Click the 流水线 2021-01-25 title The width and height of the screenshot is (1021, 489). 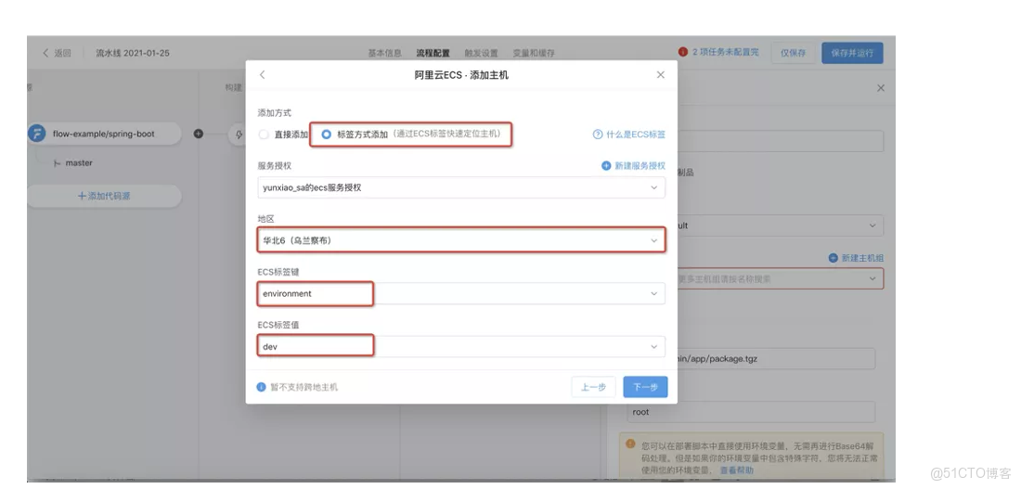(132, 53)
